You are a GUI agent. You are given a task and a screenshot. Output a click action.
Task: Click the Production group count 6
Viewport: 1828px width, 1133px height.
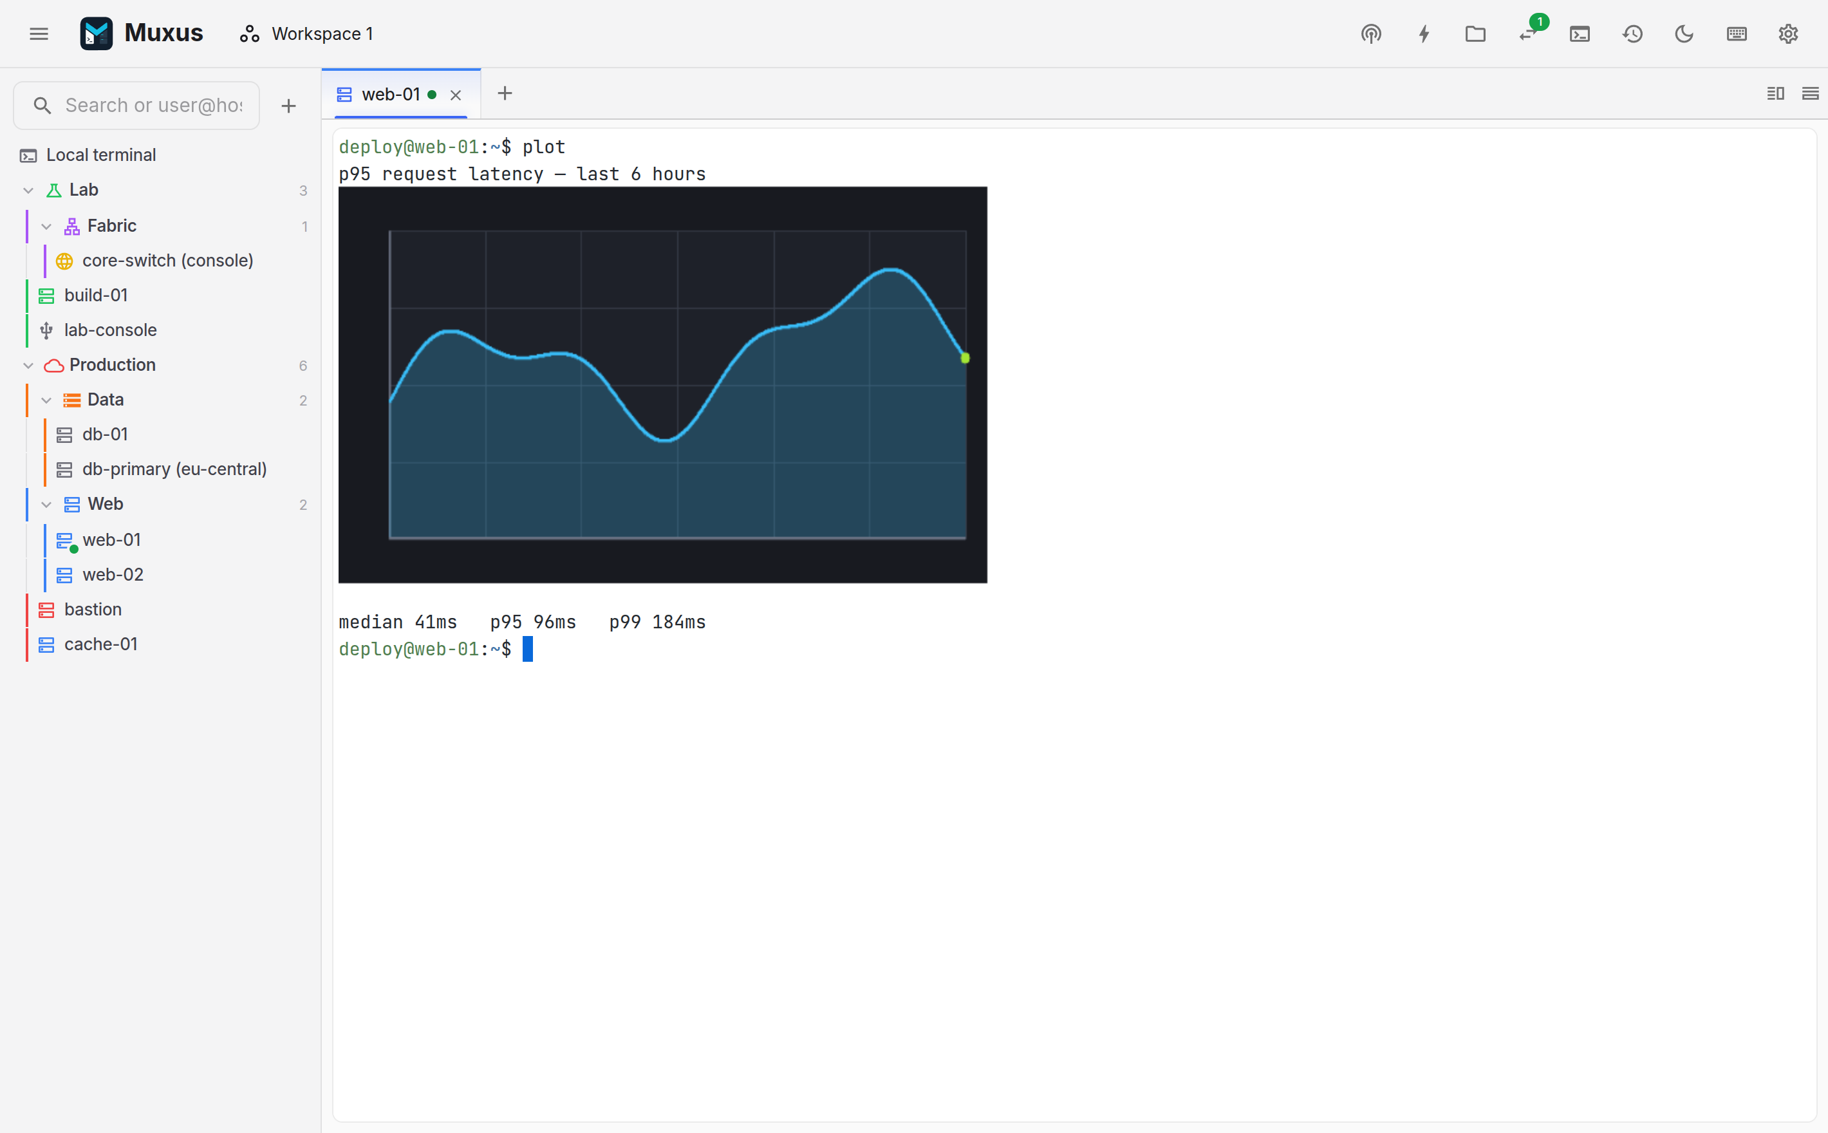coord(303,366)
